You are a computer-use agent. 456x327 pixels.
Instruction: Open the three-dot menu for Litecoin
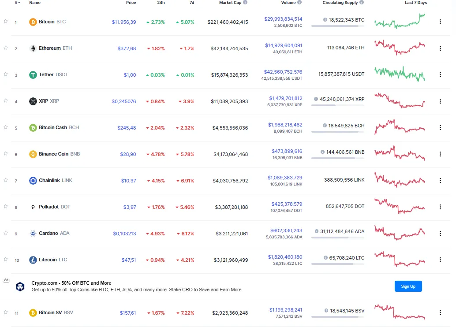click(x=440, y=260)
